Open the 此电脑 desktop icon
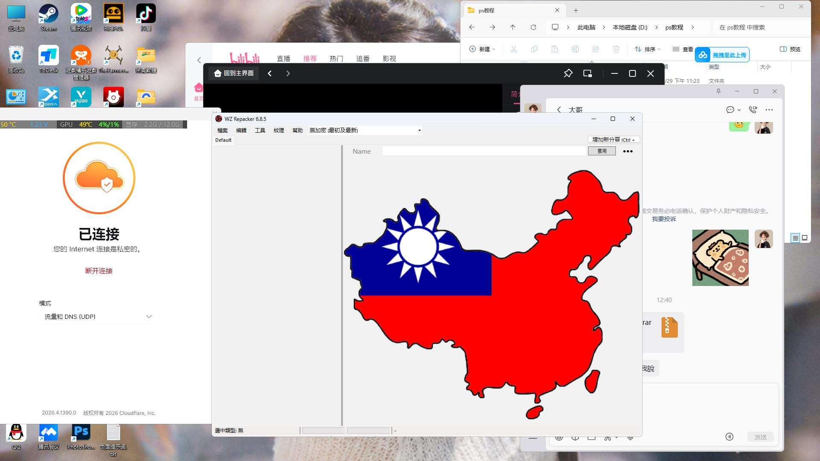The height and width of the screenshot is (461, 820). coord(16,17)
